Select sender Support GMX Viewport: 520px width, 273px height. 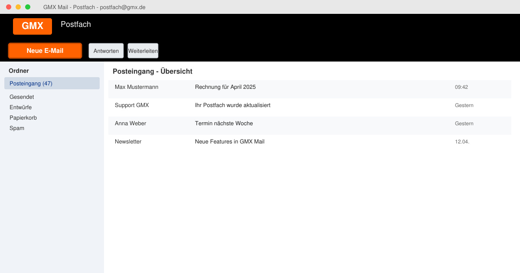pos(132,105)
